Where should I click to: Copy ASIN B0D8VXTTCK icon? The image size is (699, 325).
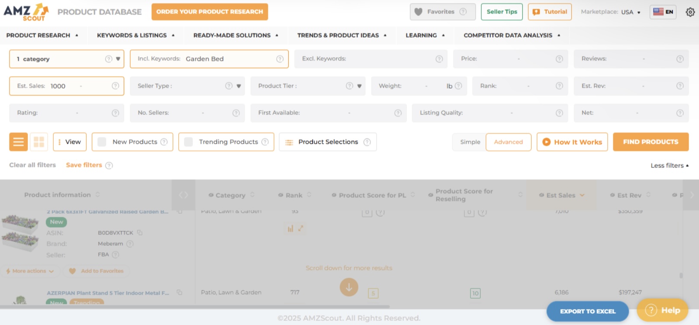140,233
